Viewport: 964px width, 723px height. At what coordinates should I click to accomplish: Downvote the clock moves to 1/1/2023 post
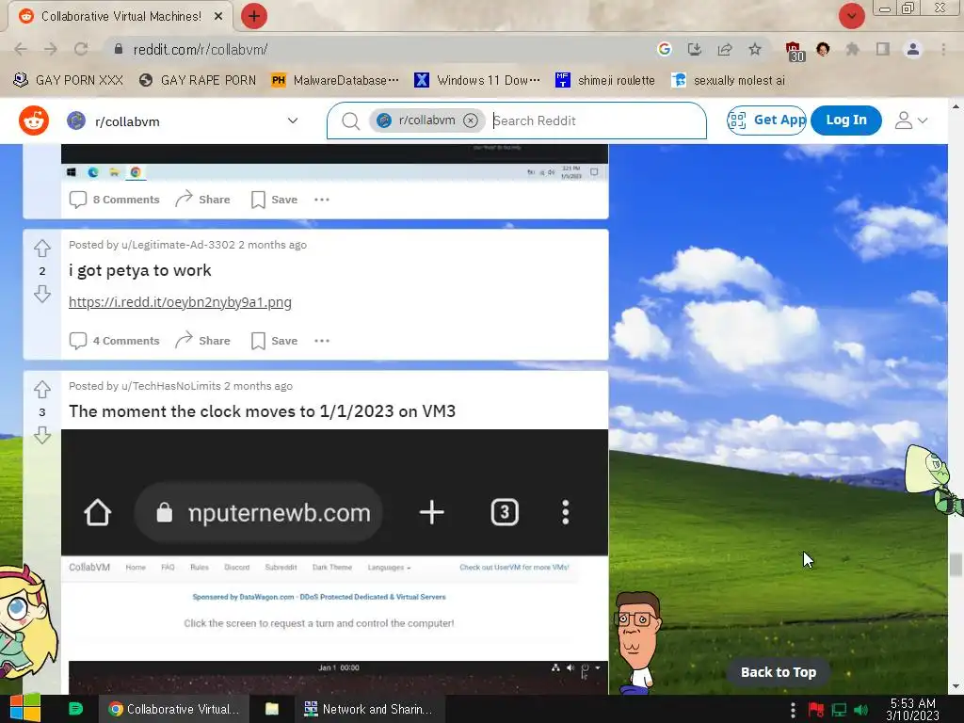[41, 435]
